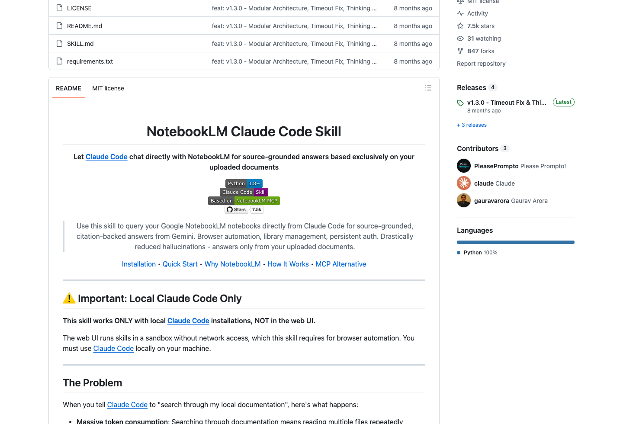Click Claude Code link in the tagline
The image size is (623, 424).
[106, 157]
